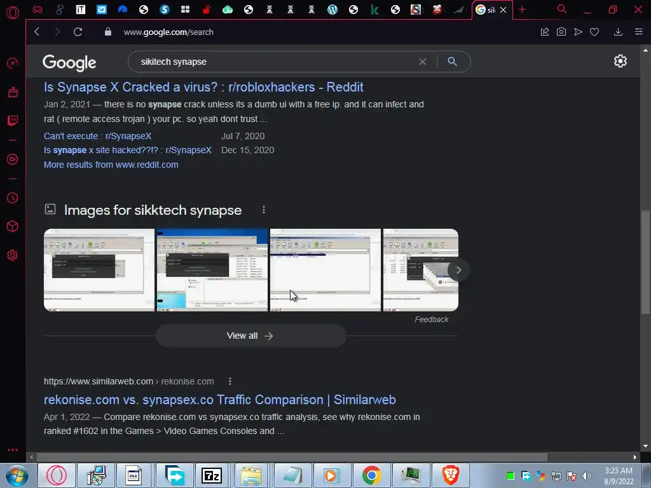The image size is (651, 488).
Task: Click the horizontal page scrollbar thumb
Action: click(x=292, y=457)
